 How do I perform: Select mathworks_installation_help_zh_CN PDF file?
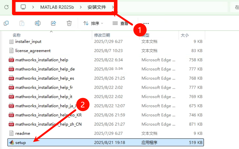click(x=105, y=124)
